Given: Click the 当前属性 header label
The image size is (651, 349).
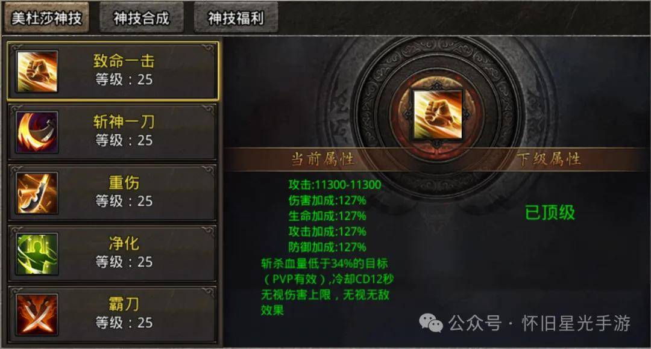Looking at the screenshot, I should point(322,159).
